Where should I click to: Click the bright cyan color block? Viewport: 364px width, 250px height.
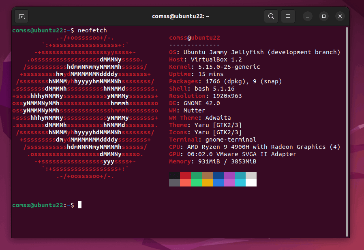[x=240, y=183]
